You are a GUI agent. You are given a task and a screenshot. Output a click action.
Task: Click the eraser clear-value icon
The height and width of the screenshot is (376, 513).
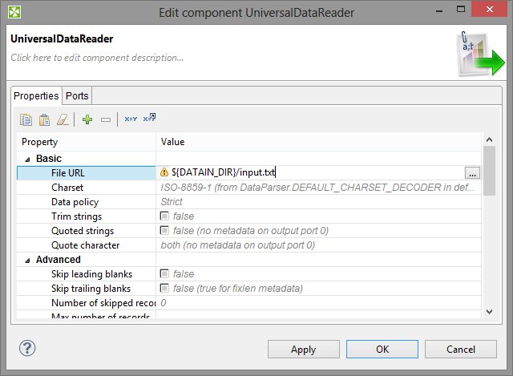point(64,119)
